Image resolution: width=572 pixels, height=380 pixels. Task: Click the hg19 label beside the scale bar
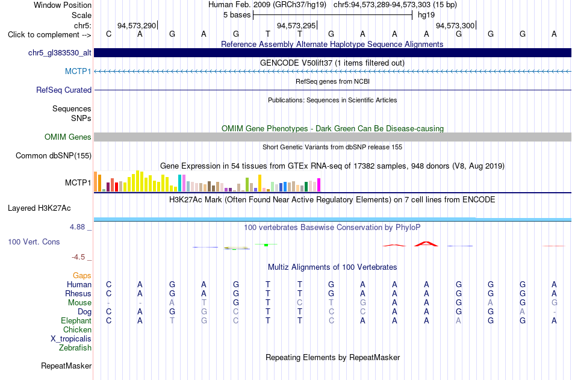click(426, 15)
